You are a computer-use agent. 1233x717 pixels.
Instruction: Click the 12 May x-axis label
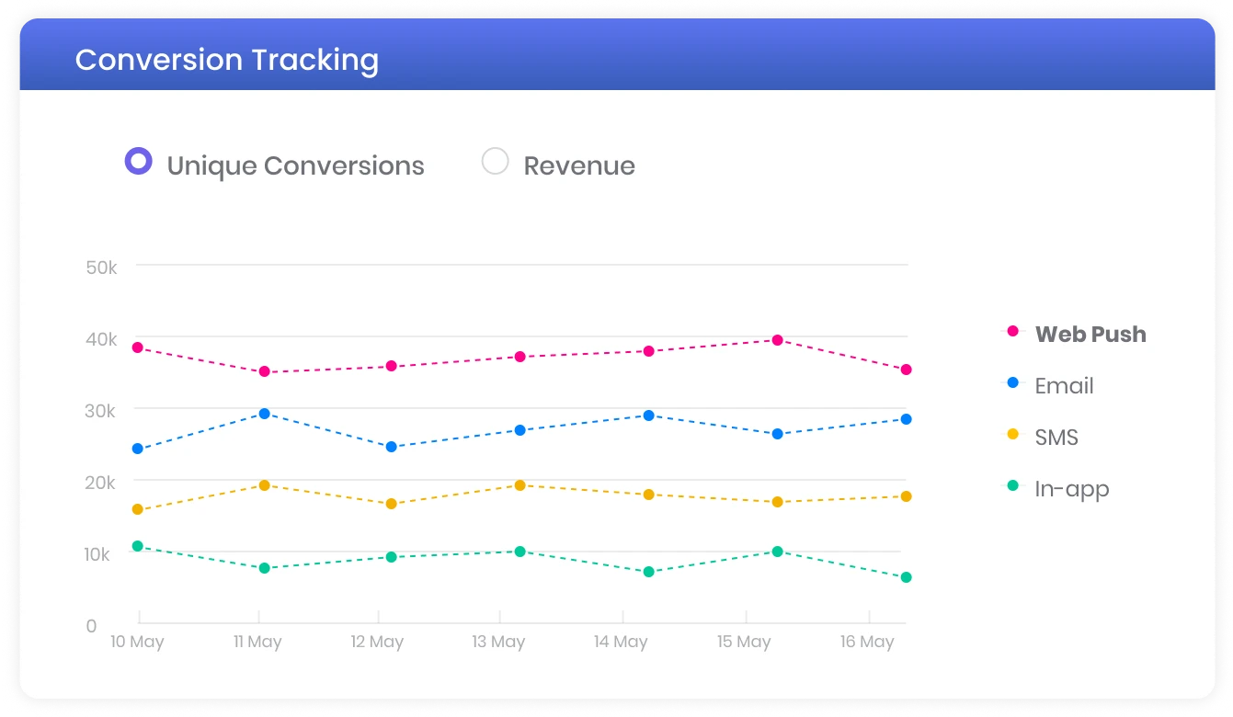[x=377, y=642]
